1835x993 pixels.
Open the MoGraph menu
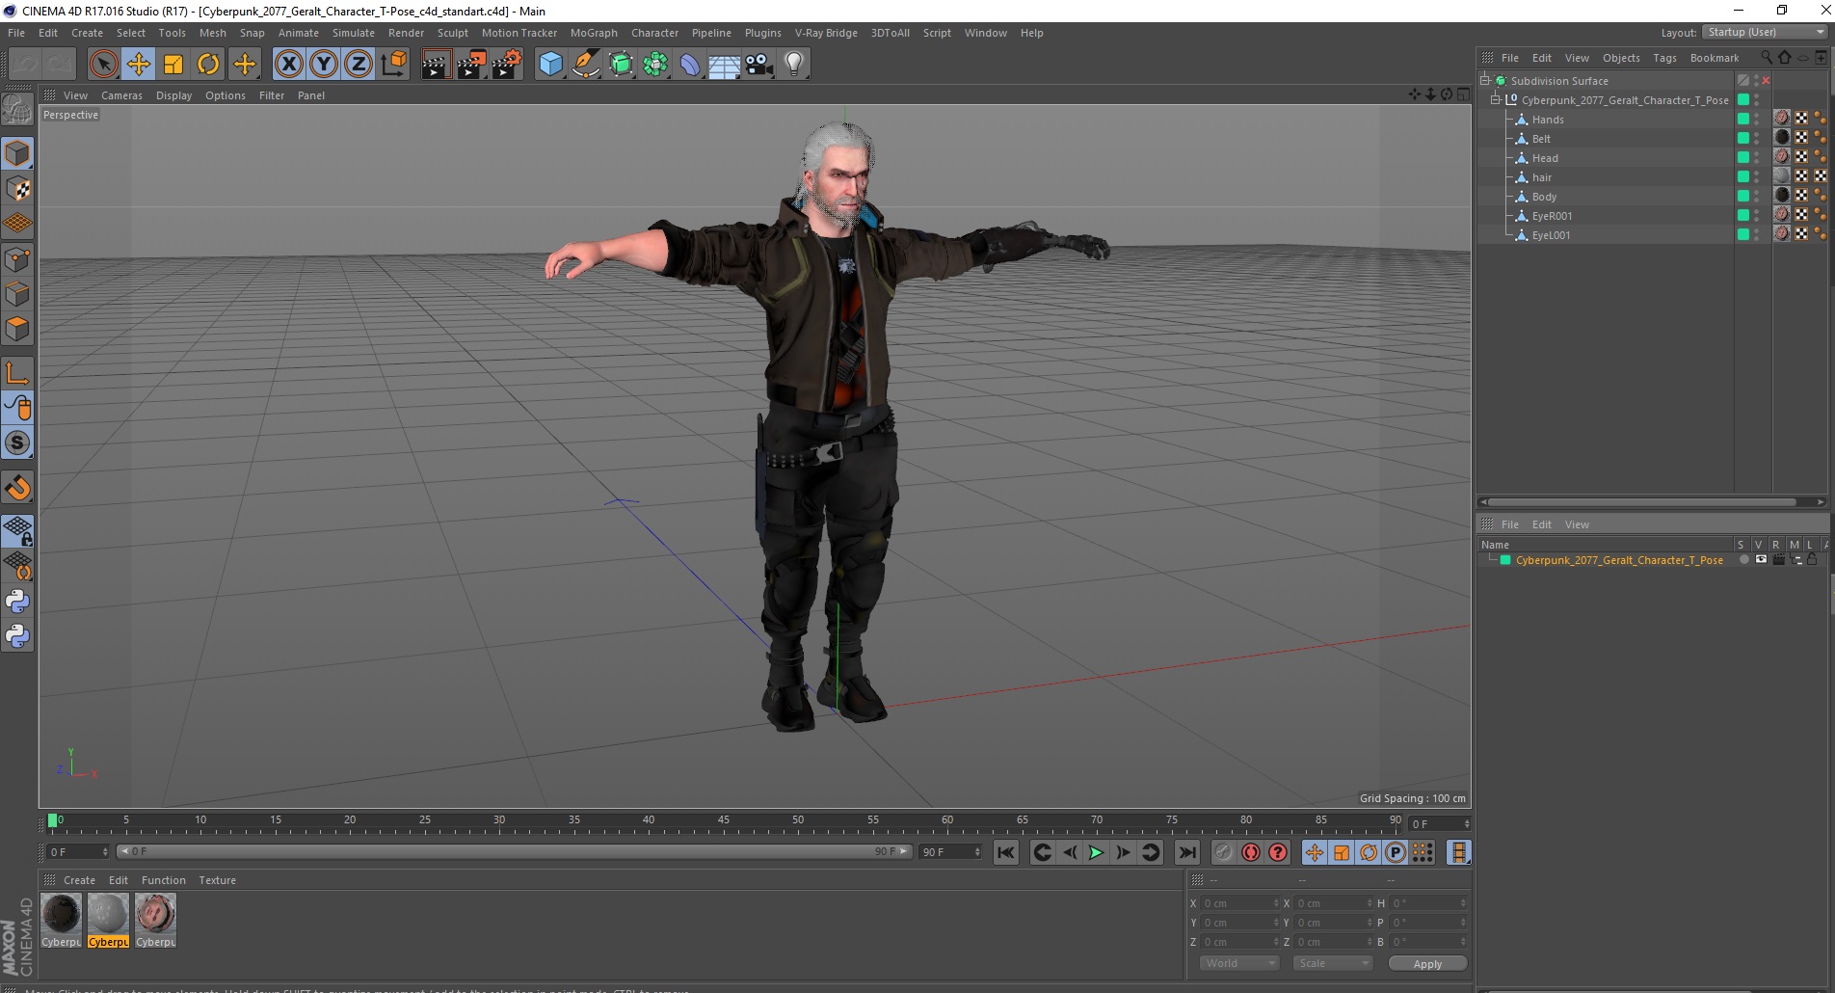click(x=594, y=33)
